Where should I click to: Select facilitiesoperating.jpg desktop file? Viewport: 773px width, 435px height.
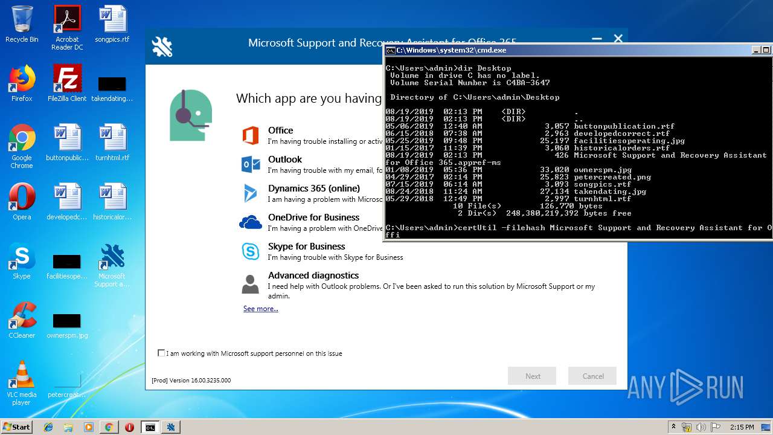coord(67,266)
